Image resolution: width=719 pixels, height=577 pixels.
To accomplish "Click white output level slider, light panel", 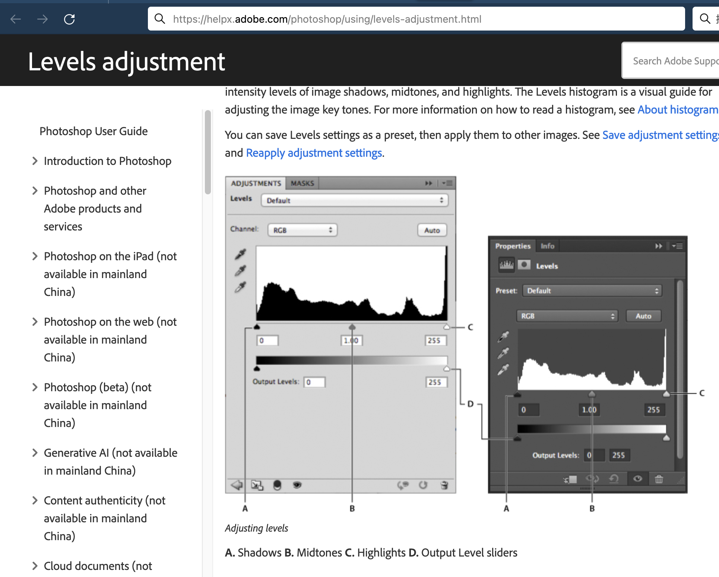I will [447, 369].
